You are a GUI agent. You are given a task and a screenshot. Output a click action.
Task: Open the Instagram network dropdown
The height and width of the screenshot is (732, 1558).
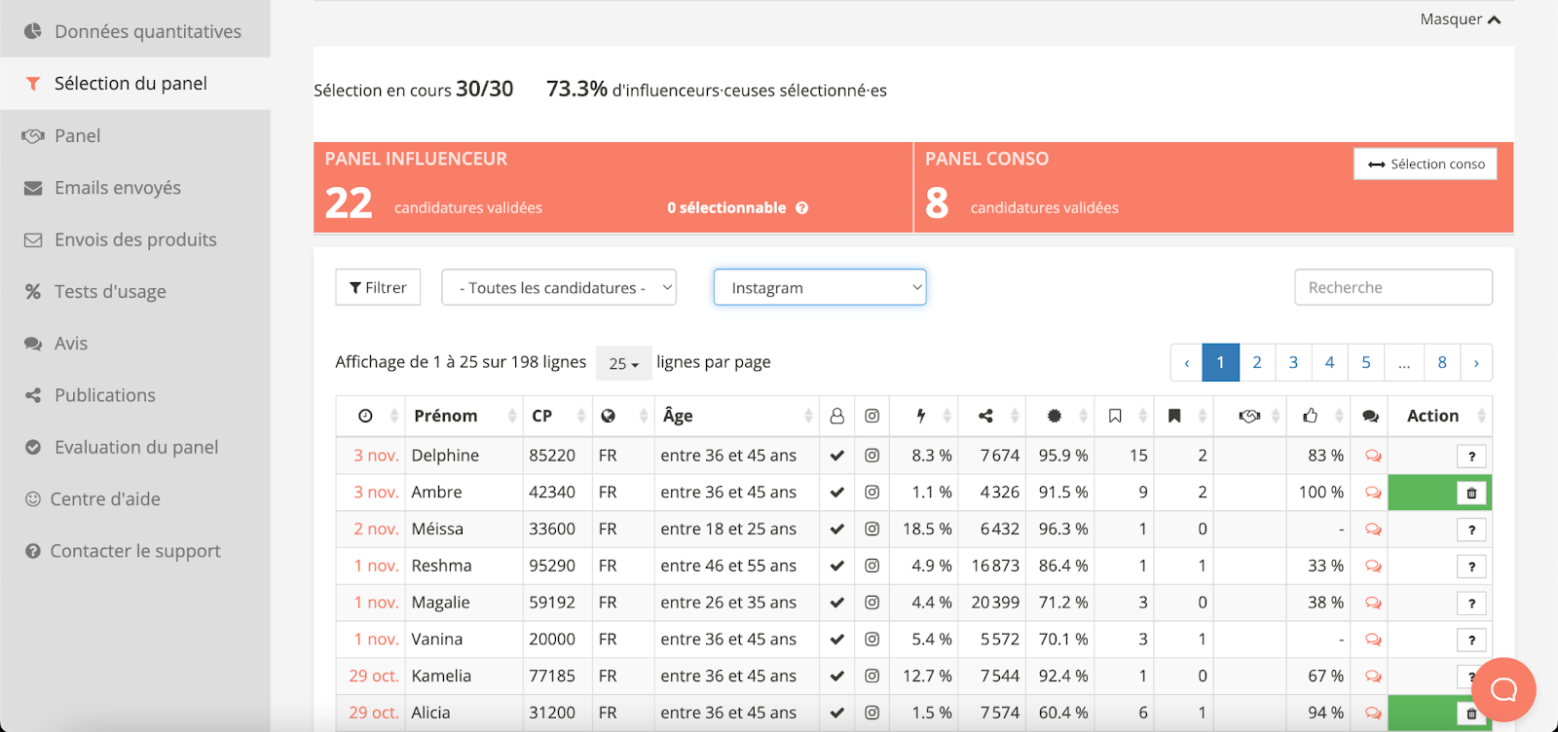pos(819,287)
